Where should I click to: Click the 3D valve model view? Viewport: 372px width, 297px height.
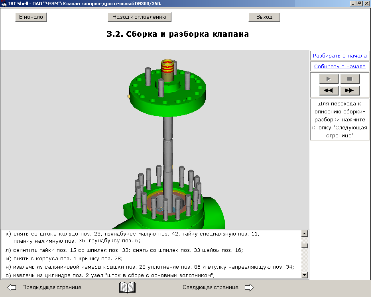155,139
